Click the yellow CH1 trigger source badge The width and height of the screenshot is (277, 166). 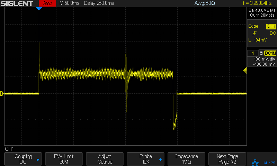point(271,26)
